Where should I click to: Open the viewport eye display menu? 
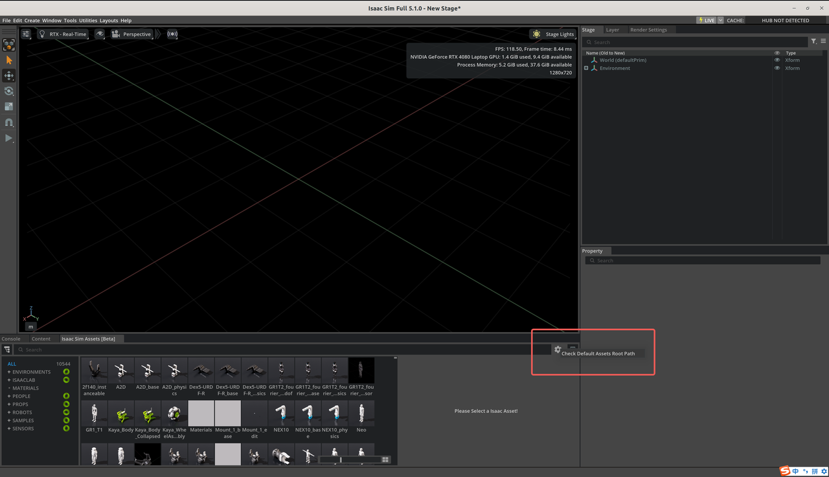(x=100, y=34)
